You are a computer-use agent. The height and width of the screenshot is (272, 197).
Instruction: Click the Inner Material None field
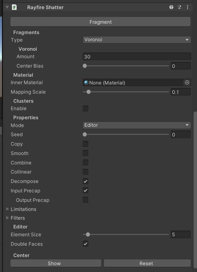coord(133,83)
